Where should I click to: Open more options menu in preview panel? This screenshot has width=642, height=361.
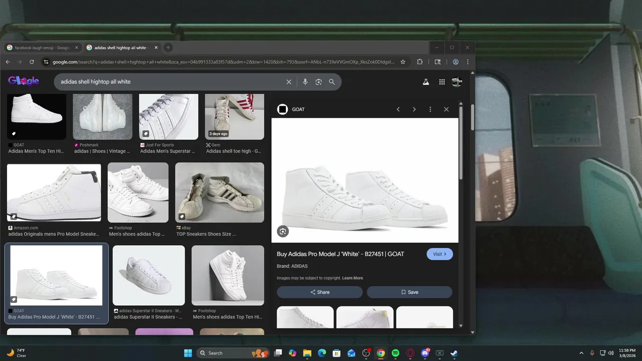tap(430, 109)
